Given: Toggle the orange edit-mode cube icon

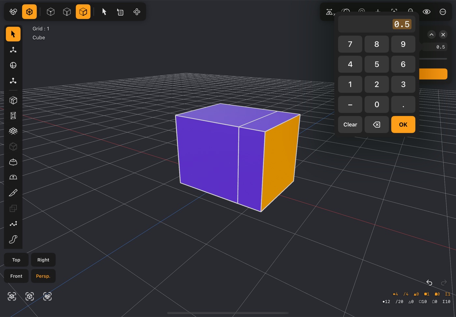Looking at the screenshot, I should (29, 12).
